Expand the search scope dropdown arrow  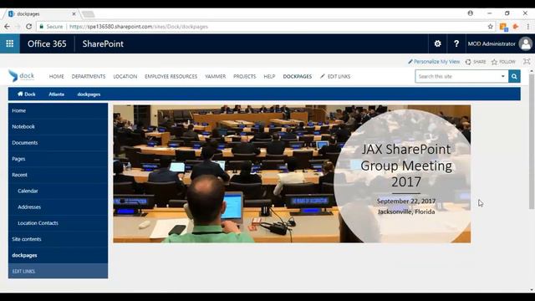point(503,76)
